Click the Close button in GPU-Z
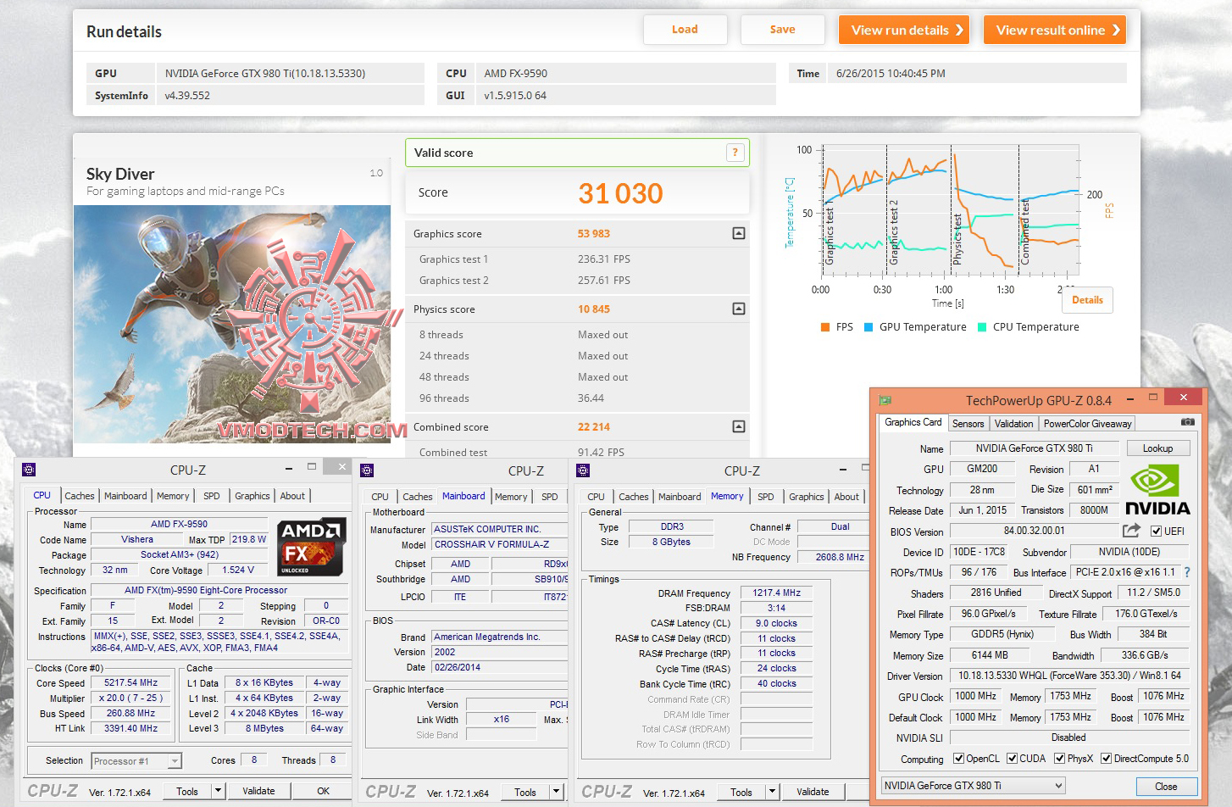The image size is (1232, 807). click(1166, 787)
